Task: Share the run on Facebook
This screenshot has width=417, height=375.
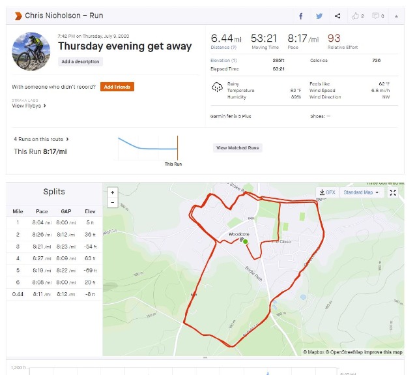Action: (x=301, y=16)
